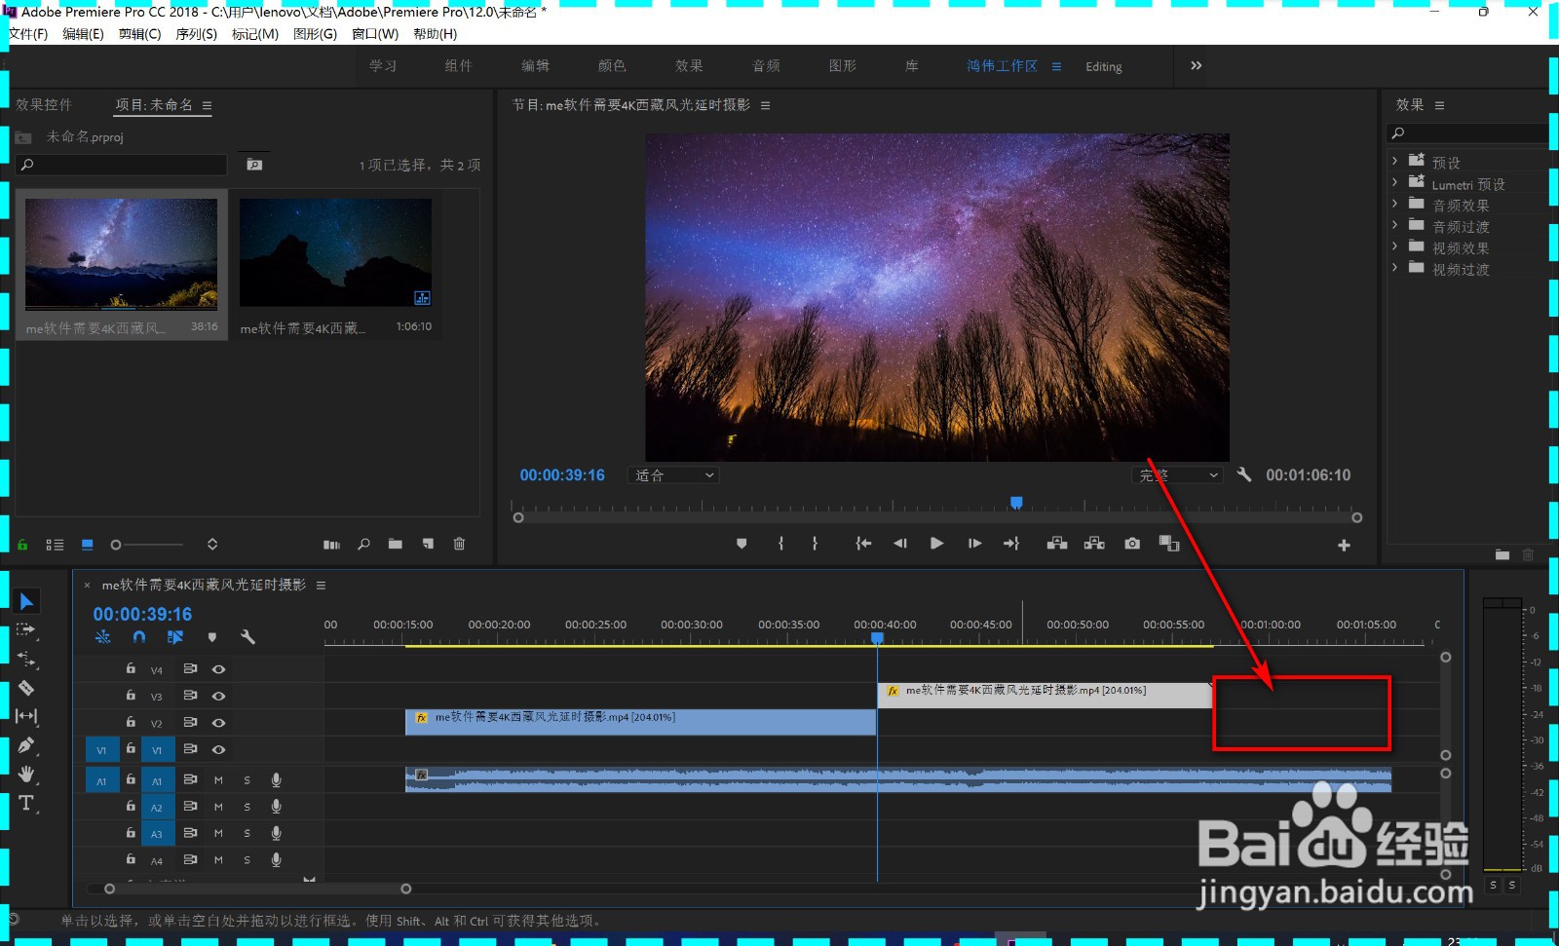Create new item in project panel
Viewport: 1559px width, 946px height.
tap(428, 545)
